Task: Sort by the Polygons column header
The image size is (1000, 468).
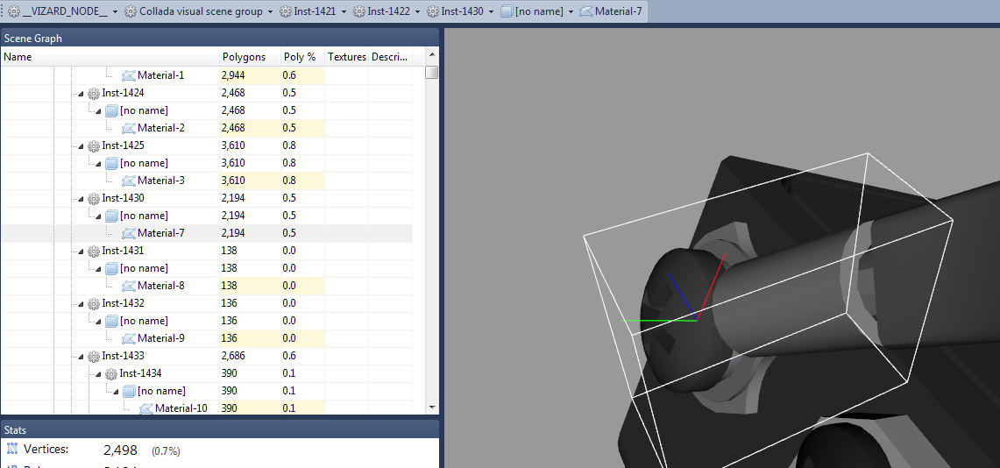Action: [250, 57]
